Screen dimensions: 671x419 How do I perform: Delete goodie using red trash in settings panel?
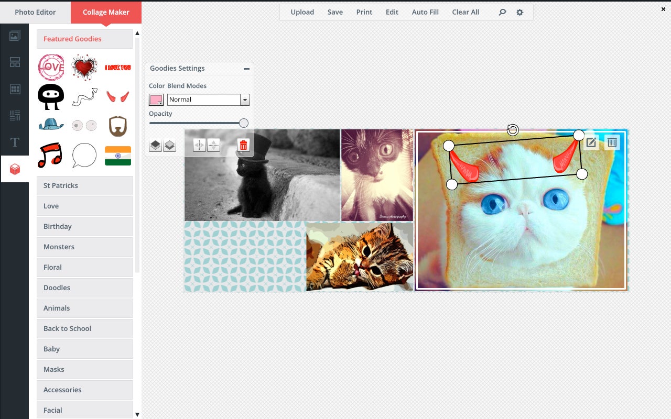243,145
